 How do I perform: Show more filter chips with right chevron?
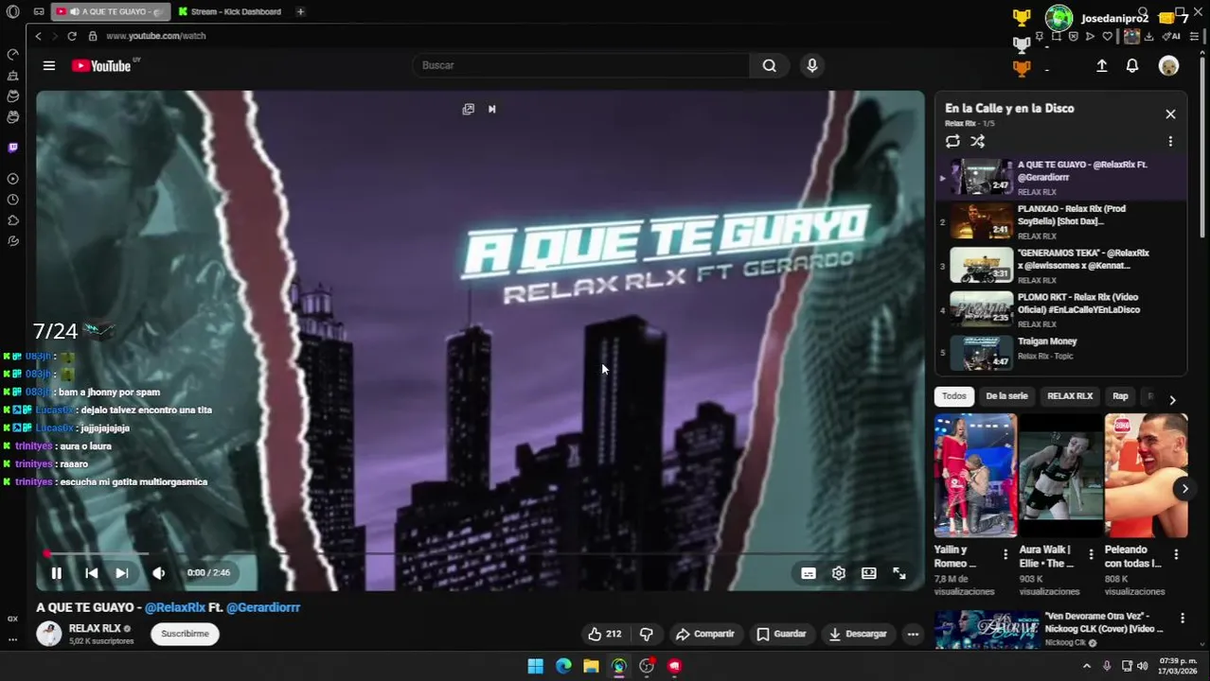[1172, 400]
